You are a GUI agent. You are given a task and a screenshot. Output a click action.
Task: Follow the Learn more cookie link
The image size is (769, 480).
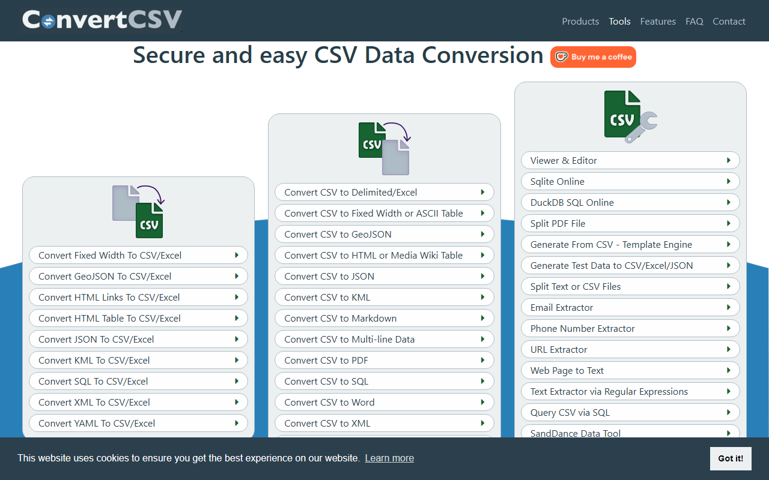[389, 458]
